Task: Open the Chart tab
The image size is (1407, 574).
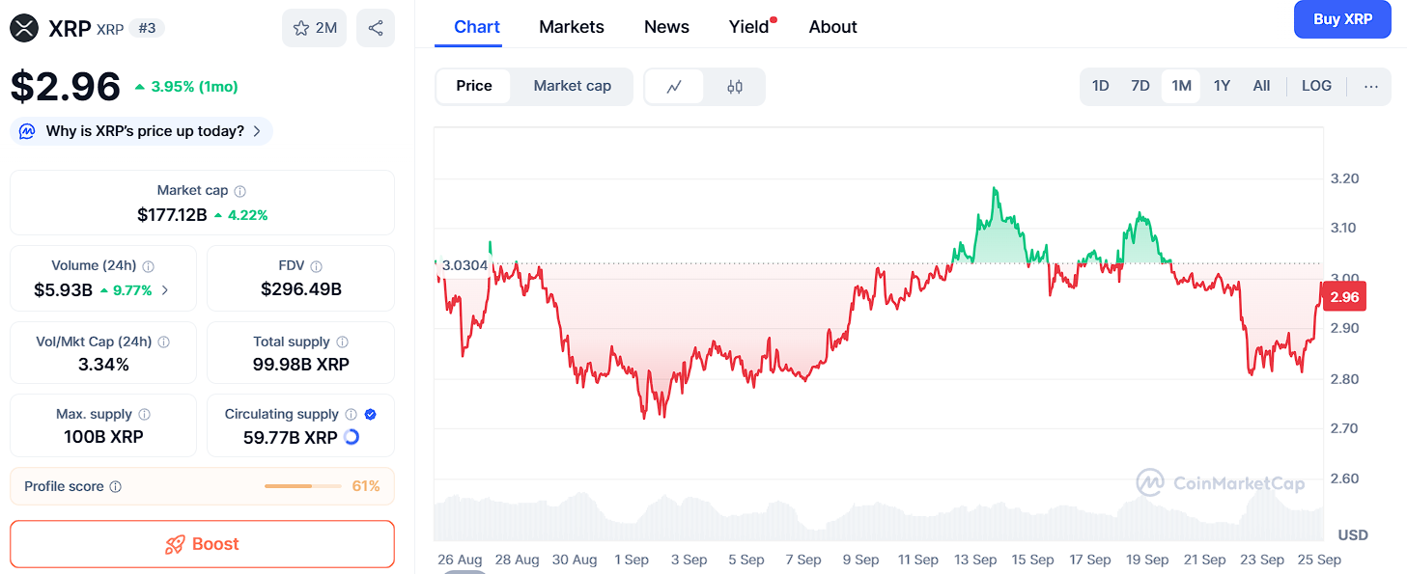Action: (477, 27)
